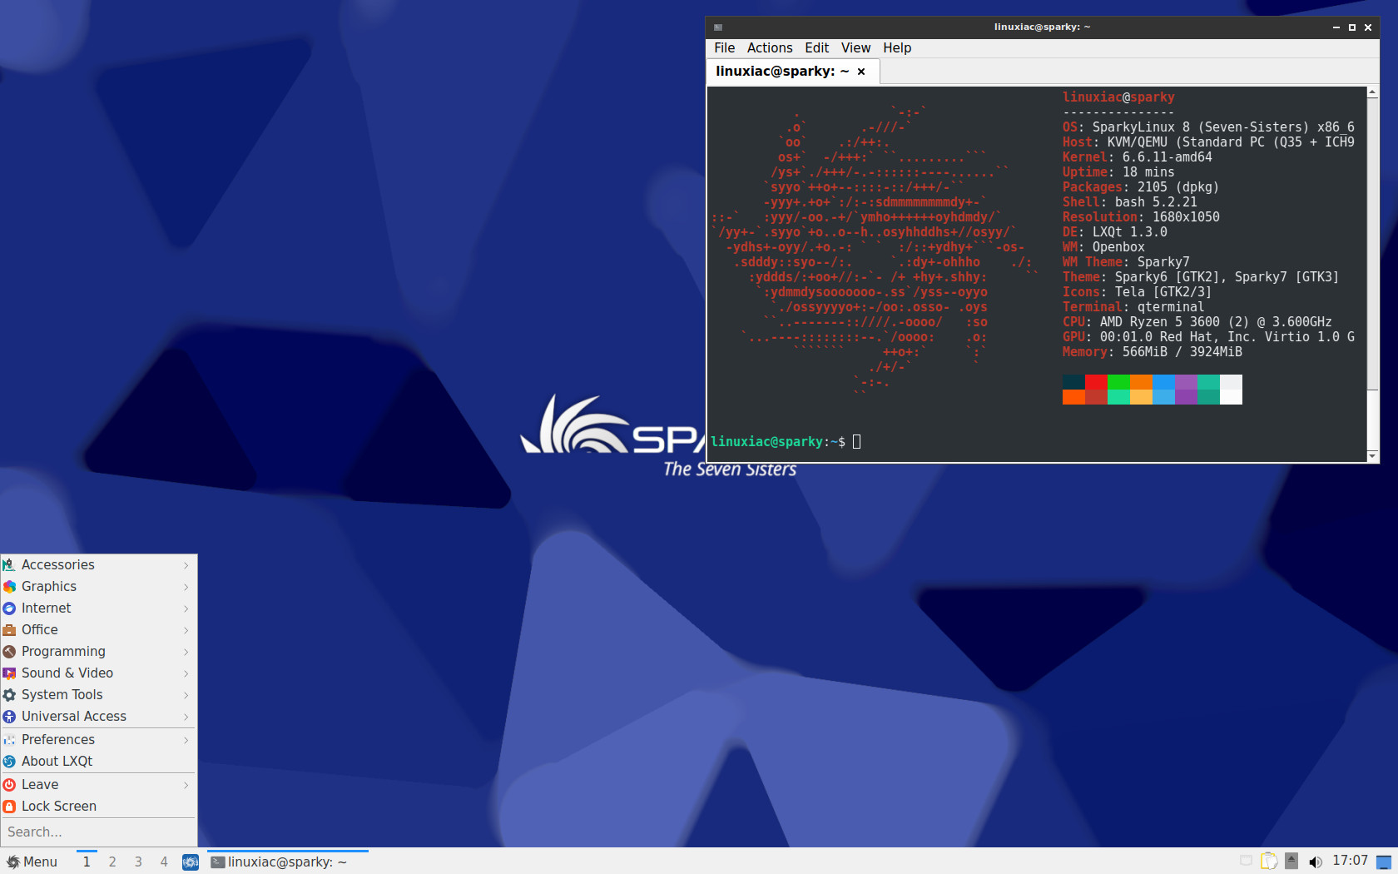Click the network status tray icon

1246,862
